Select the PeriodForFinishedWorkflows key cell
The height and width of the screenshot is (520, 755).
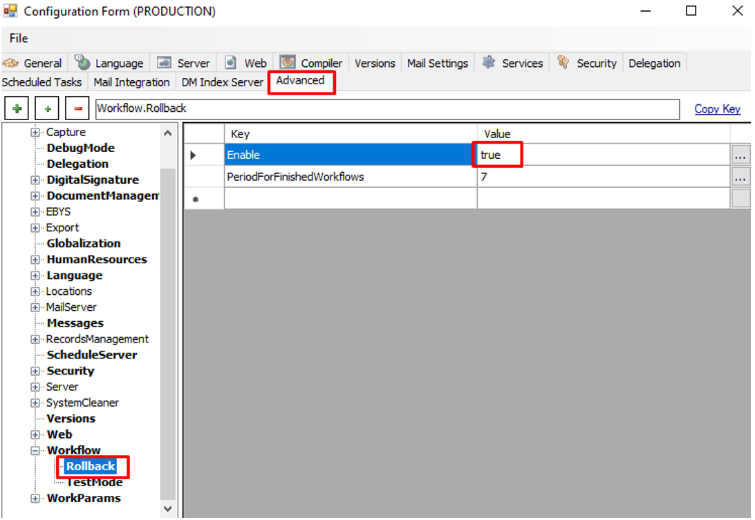[x=351, y=177]
